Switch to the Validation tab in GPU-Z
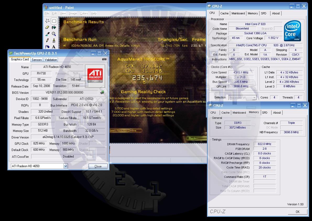The image size is (312, 221). [51, 60]
